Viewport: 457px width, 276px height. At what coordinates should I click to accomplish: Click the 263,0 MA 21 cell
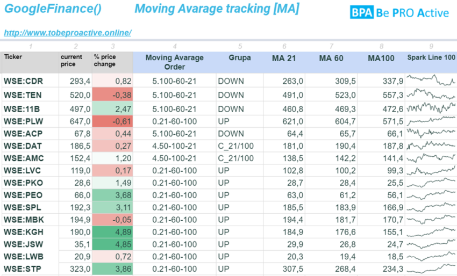click(284, 81)
